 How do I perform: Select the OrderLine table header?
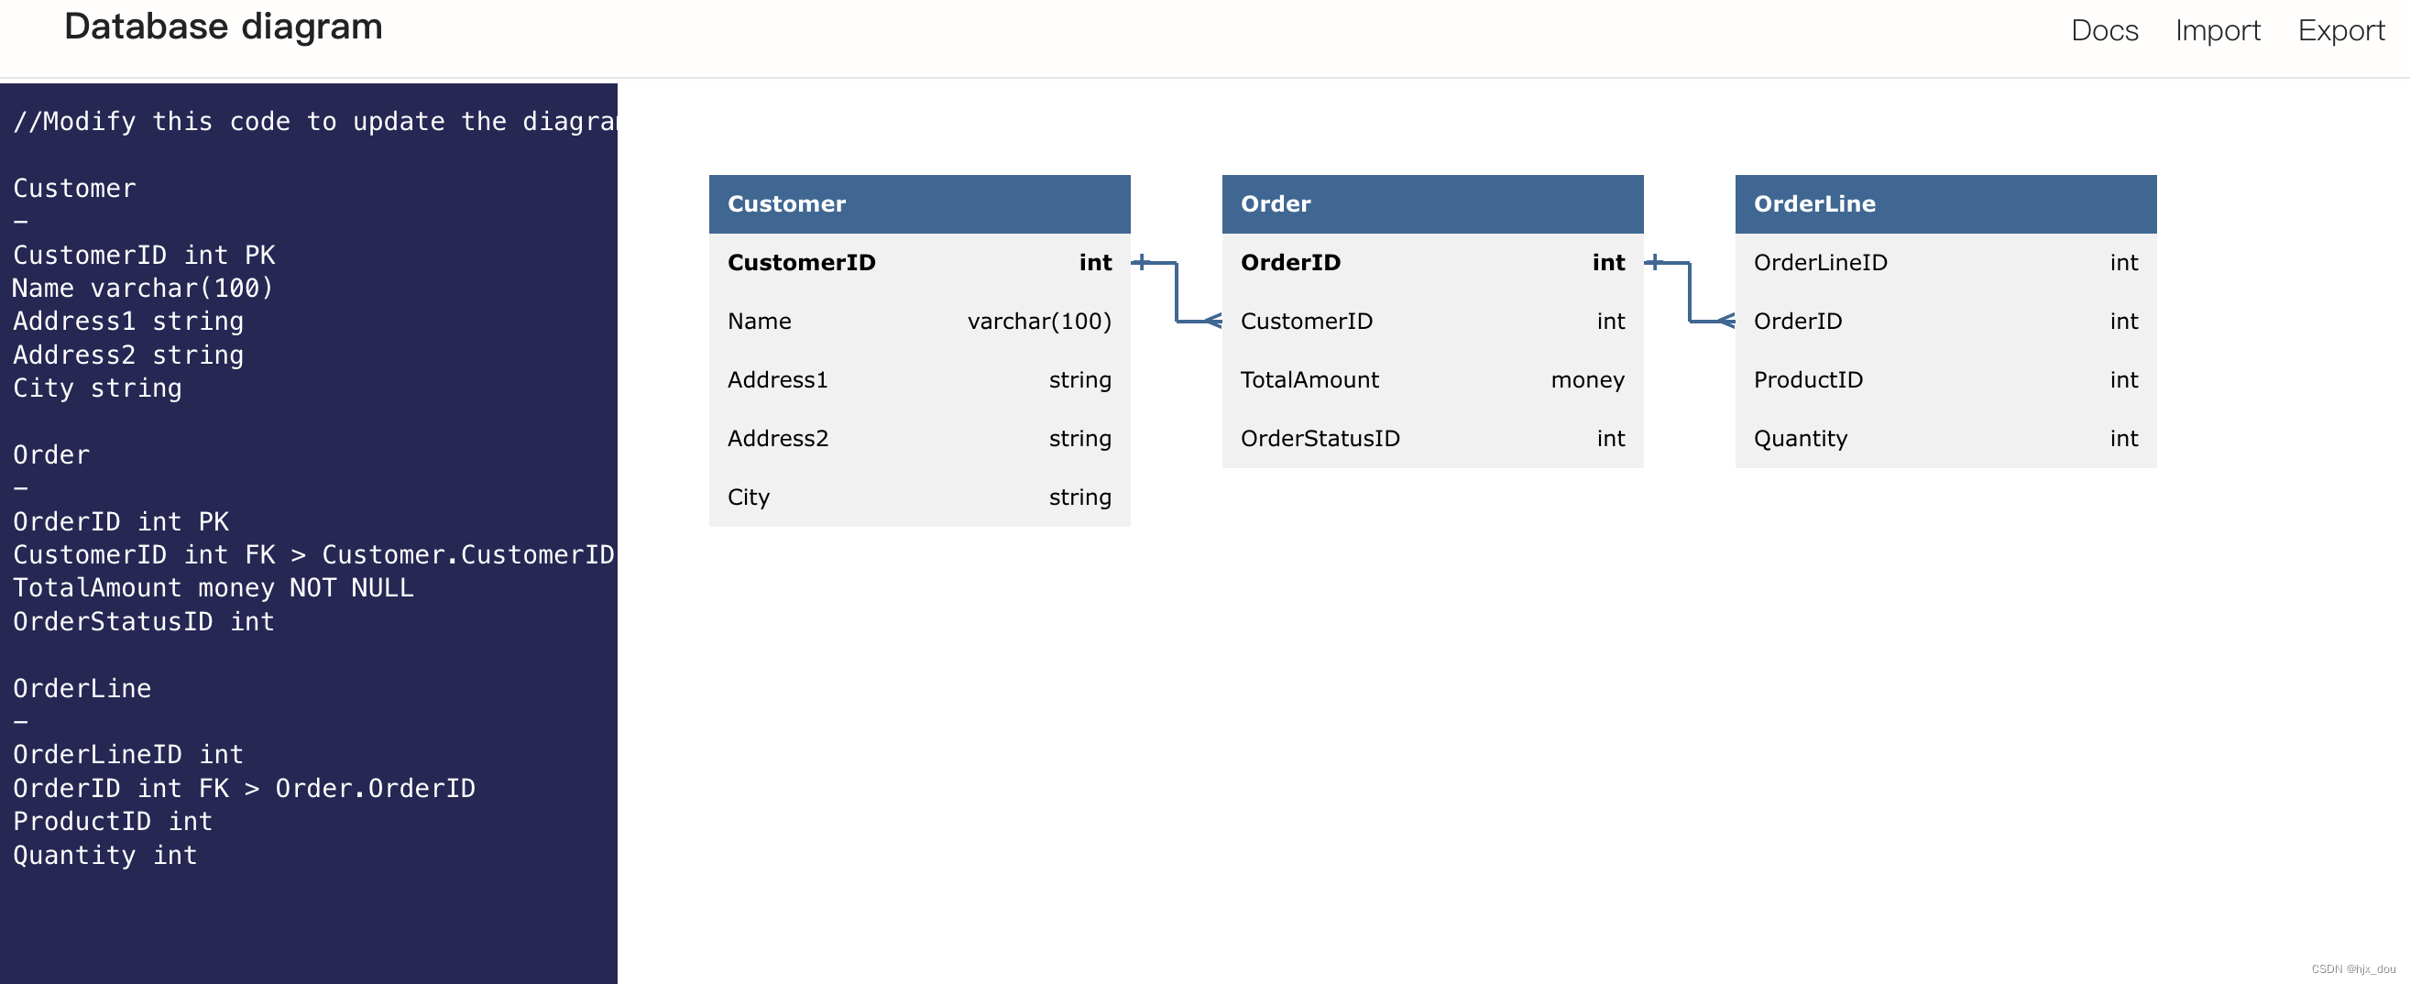point(1945,204)
